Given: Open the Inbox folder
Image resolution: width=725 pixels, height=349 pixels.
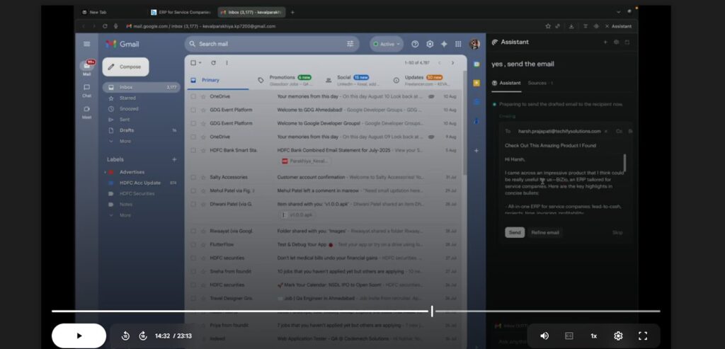Looking at the screenshot, I should click(141, 87).
